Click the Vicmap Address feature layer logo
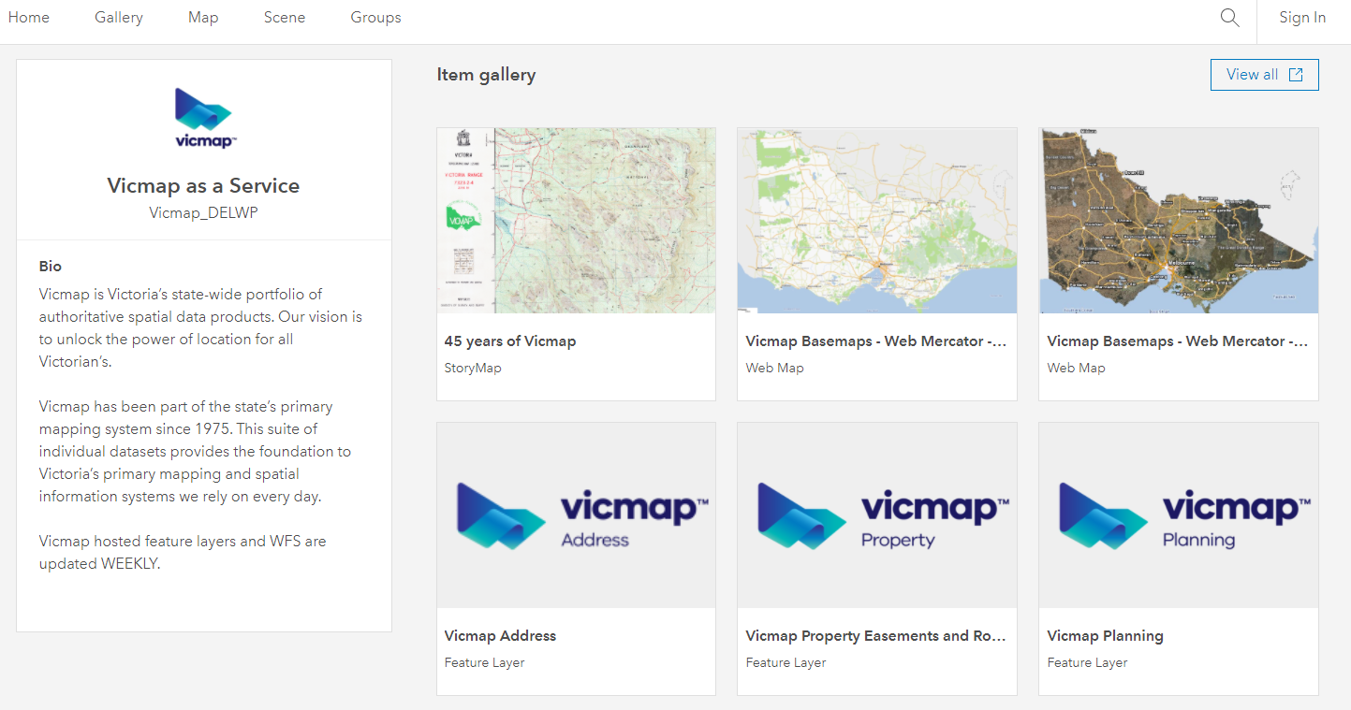Screen dimensions: 1351x710 575,514
